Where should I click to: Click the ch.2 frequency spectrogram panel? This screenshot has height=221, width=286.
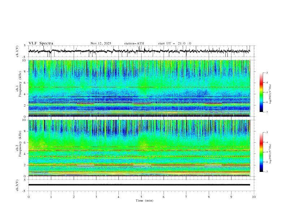click(x=139, y=148)
